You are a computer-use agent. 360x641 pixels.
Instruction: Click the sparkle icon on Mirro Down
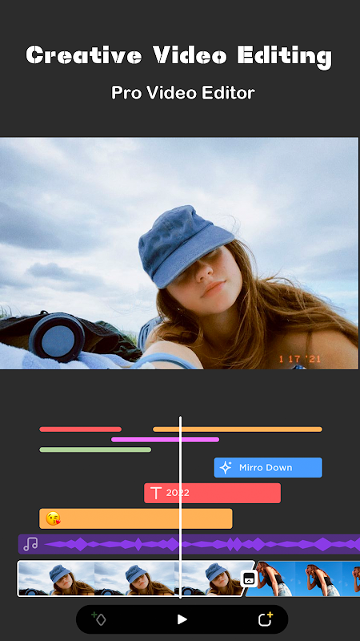(226, 467)
